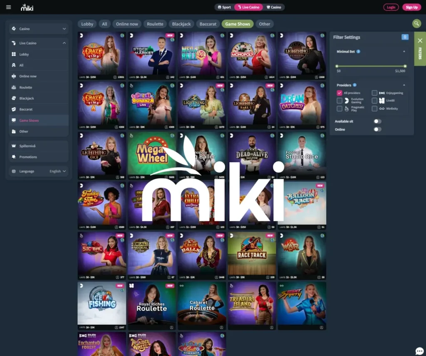426x356 pixels.
Task: Click the Providers info icon
Action: [x=354, y=85]
